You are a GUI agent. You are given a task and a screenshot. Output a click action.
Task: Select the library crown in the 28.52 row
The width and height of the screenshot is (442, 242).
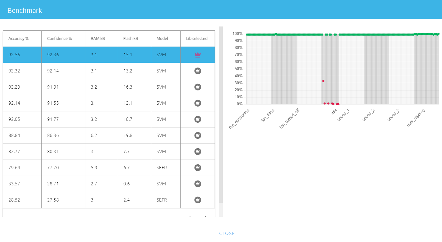point(198,200)
